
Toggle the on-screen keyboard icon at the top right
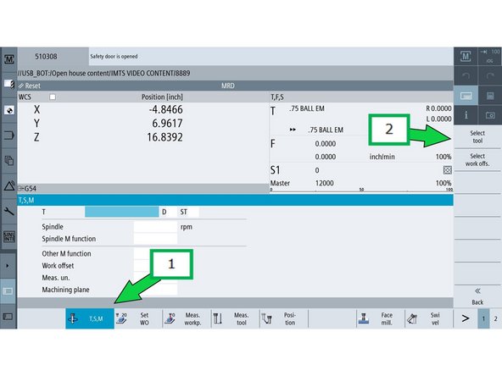(466, 96)
